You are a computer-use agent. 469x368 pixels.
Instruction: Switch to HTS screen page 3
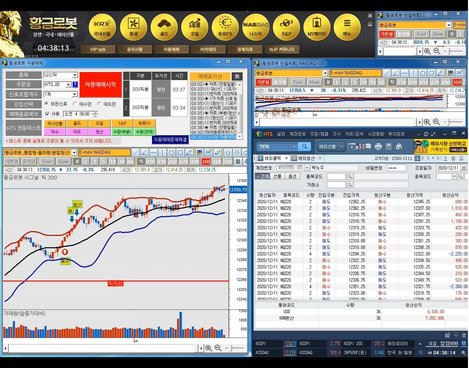[428, 158]
